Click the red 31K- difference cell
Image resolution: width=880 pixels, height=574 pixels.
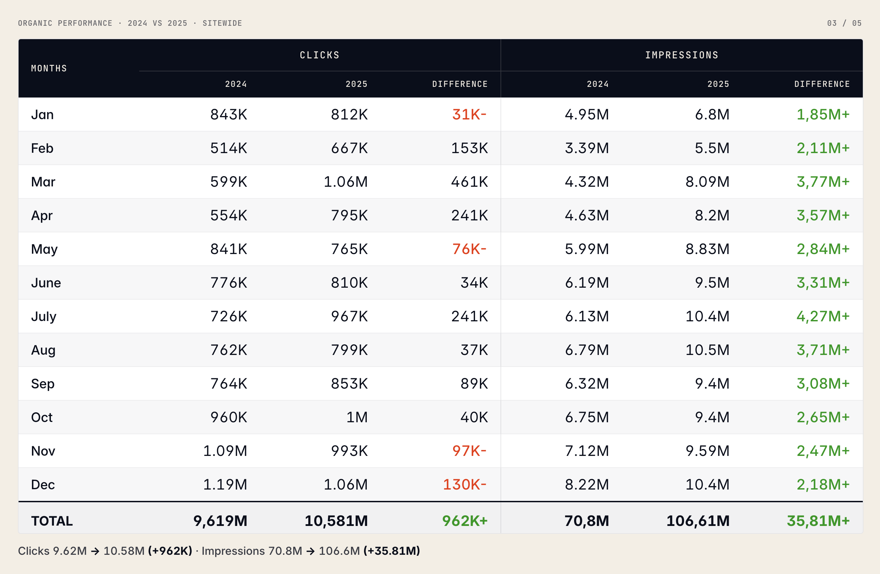(x=470, y=115)
